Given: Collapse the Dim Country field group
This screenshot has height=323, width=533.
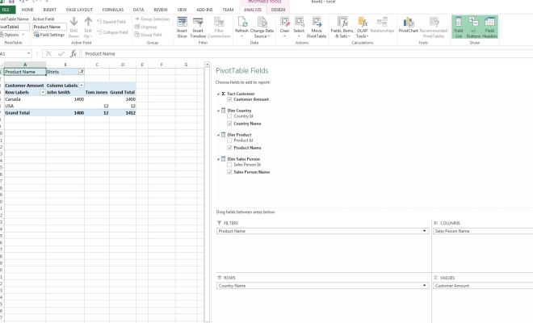Looking at the screenshot, I should [218, 110].
